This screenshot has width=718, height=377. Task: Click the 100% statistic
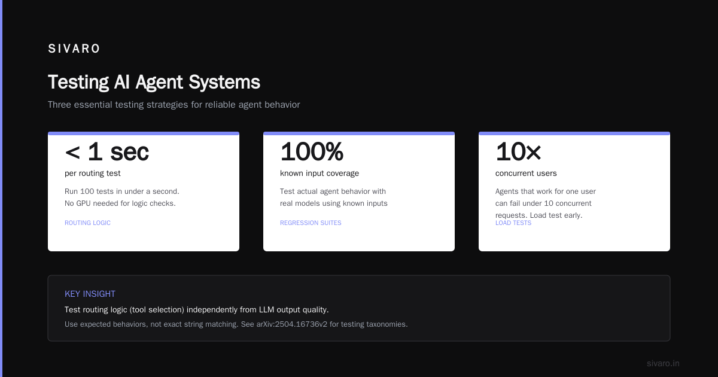[x=312, y=152]
